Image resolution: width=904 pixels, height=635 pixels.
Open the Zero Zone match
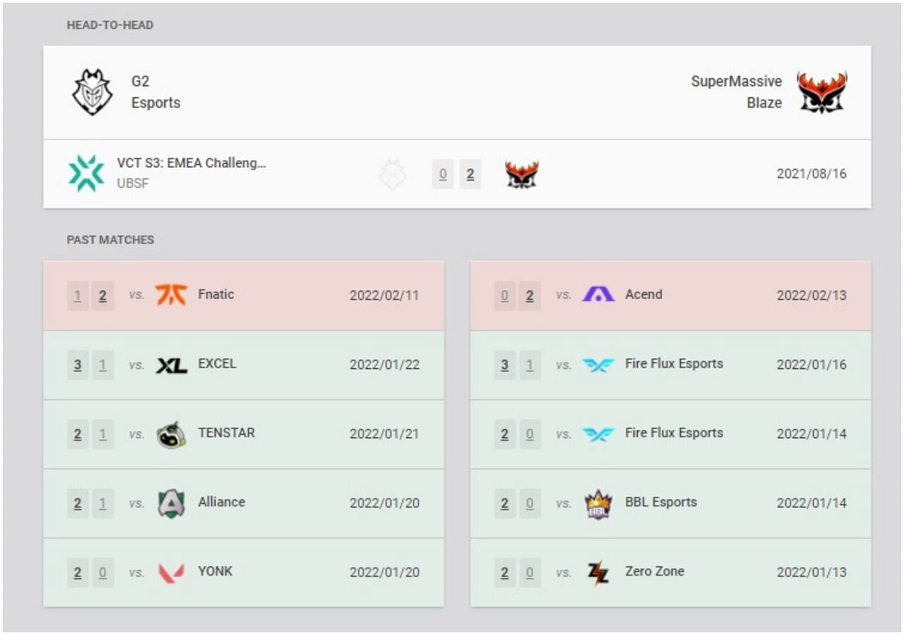(x=670, y=572)
